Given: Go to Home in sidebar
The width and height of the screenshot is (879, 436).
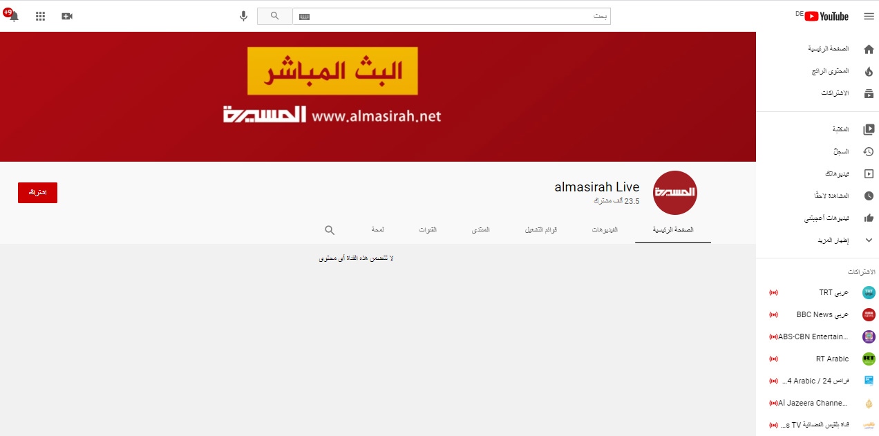Looking at the screenshot, I should pyautogui.click(x=817, y=49).
